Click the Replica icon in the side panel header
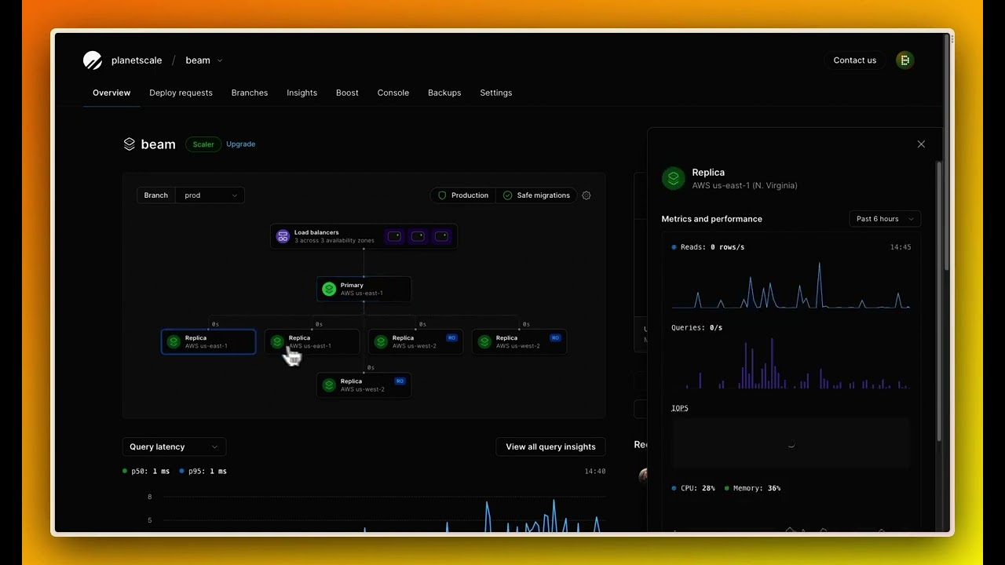 click(673, 178)
